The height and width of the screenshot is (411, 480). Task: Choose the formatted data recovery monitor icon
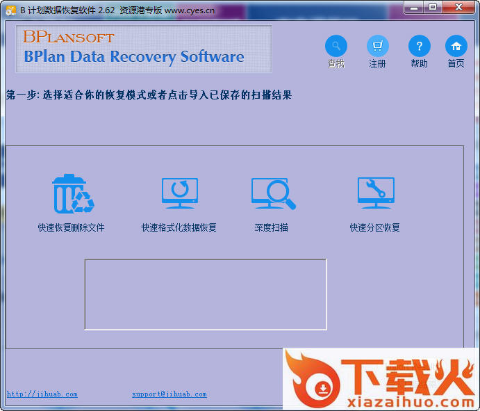179,194
